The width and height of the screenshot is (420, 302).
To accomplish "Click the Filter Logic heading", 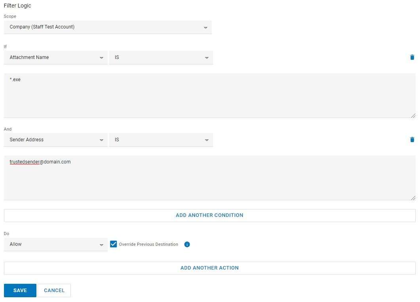I will (17, 6).
